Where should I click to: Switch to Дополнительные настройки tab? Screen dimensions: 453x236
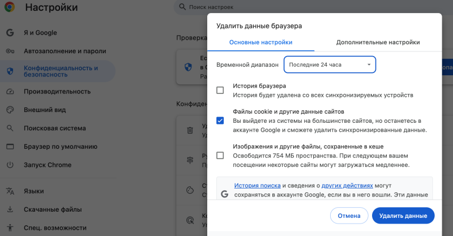378,42
